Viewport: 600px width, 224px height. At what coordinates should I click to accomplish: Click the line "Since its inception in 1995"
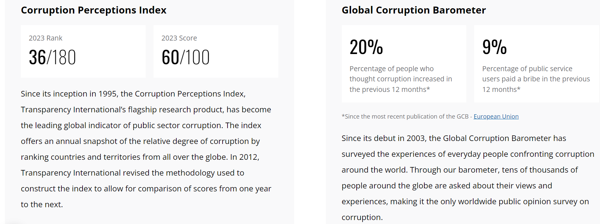(133, 94)
